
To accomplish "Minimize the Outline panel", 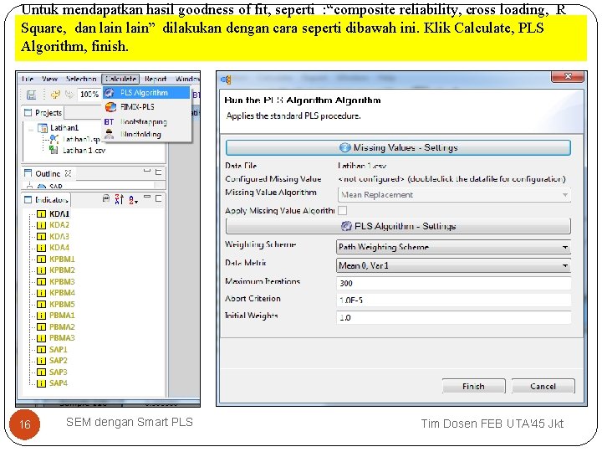I will coord(147,171).
